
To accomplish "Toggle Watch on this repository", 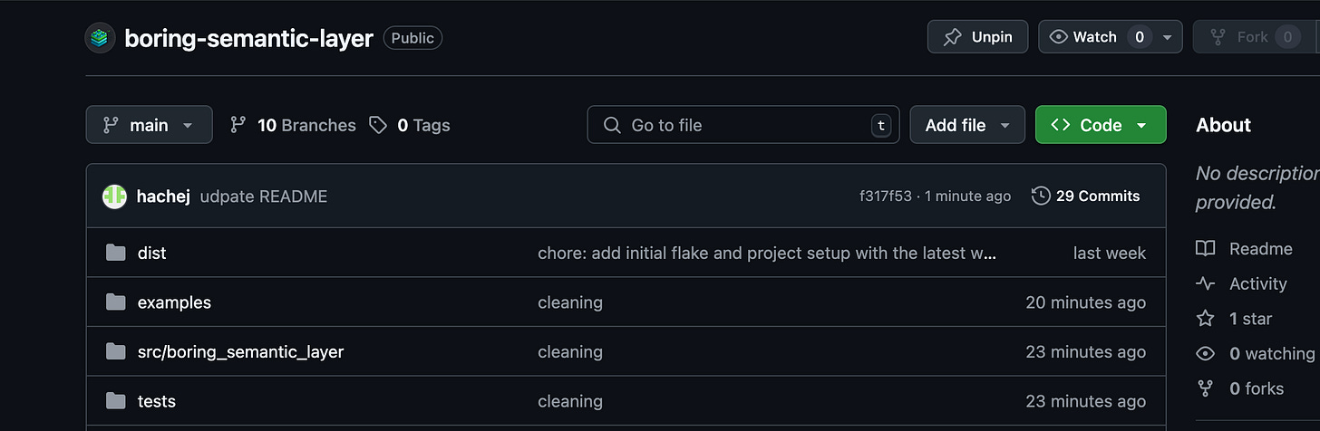I will [1083, 37].
